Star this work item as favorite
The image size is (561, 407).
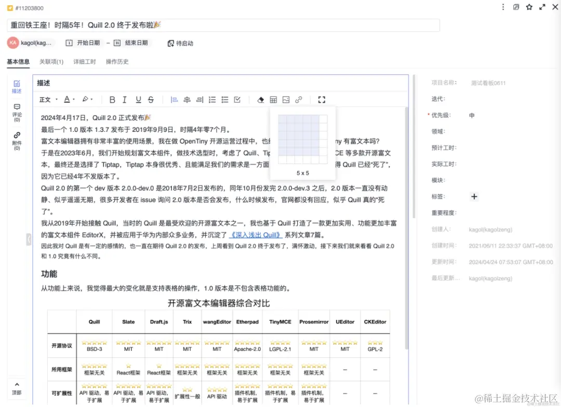pyautogui.click(x=529, y=7)
